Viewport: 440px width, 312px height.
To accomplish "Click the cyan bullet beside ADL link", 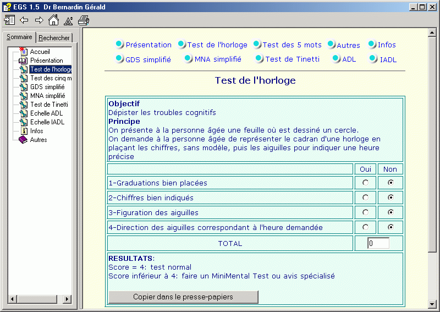I will [335, 58].
